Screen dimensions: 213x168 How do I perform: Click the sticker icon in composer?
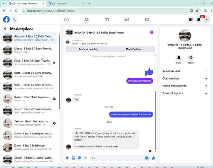click(x=79, y=158)
